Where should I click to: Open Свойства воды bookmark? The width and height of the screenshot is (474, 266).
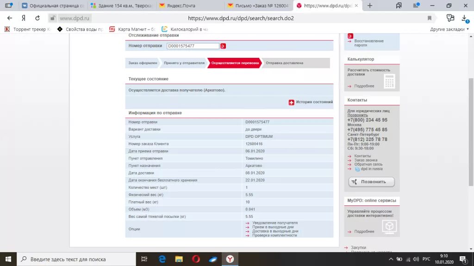pyautogui.click(x=80, y=29)
